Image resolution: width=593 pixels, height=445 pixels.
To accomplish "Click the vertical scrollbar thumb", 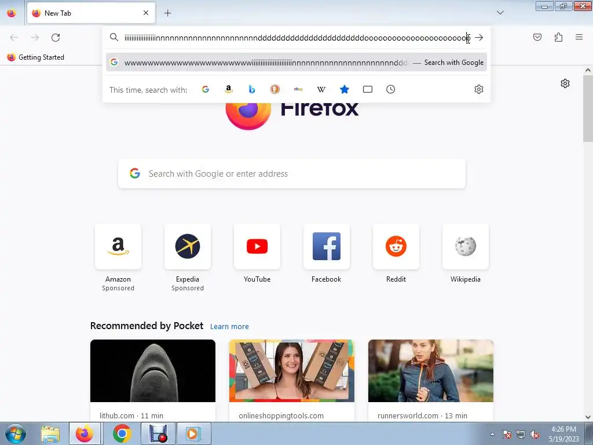I will point(588,108).
